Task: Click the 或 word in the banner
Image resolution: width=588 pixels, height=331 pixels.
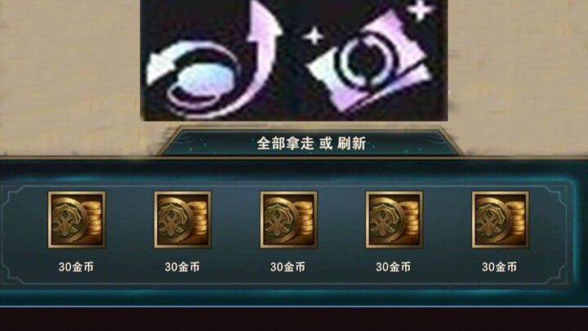Action: [x=326, y=143]
